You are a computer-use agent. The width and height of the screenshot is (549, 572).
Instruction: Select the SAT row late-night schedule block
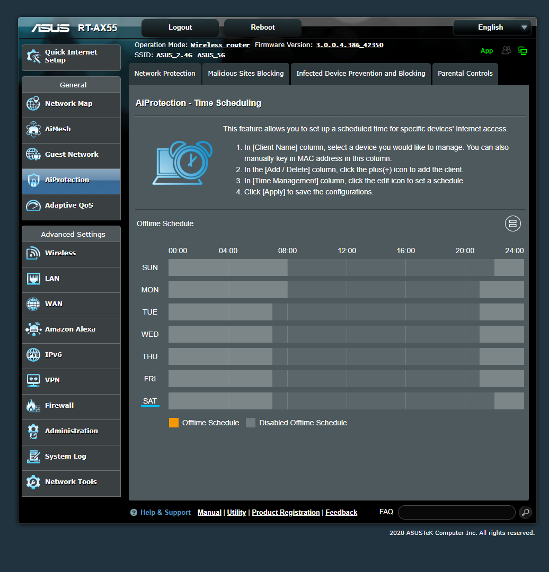509,401
